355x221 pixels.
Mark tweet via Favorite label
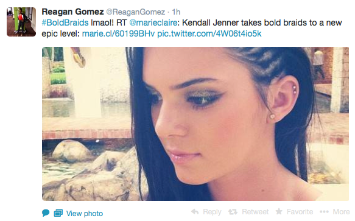pos(300,212)
